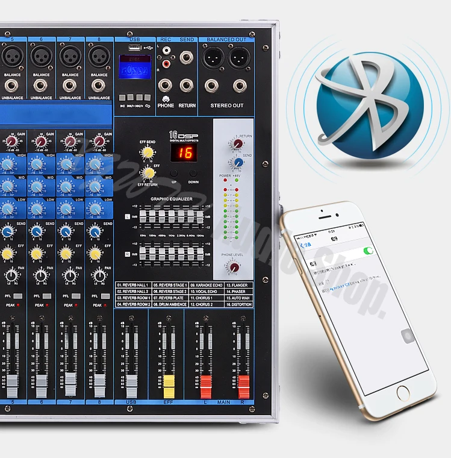Tap the AssistiveTouch button on phone screen
The height and width of the screenshot is (458, 451).
[408, 336]
